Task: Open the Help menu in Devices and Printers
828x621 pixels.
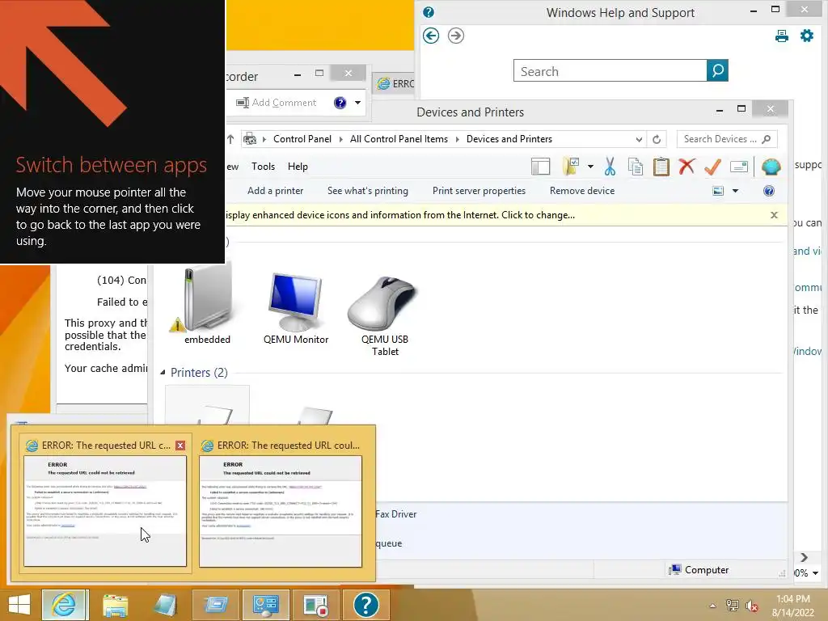Action: 298,167
